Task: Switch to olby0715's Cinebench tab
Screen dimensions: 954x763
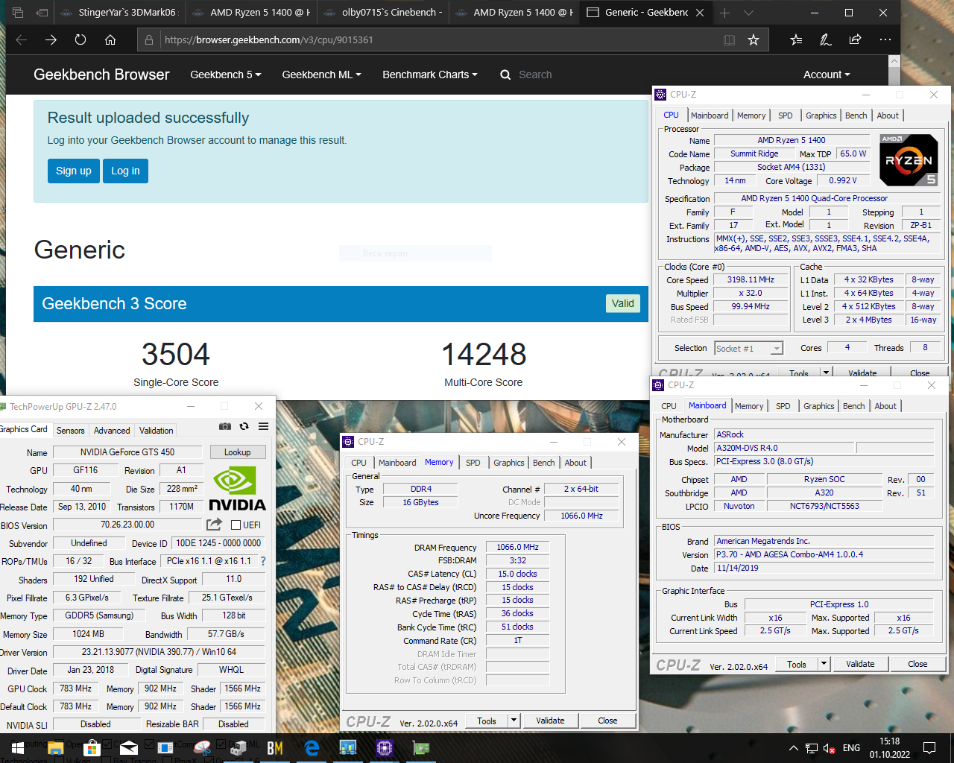Action: tap(382, 13)
